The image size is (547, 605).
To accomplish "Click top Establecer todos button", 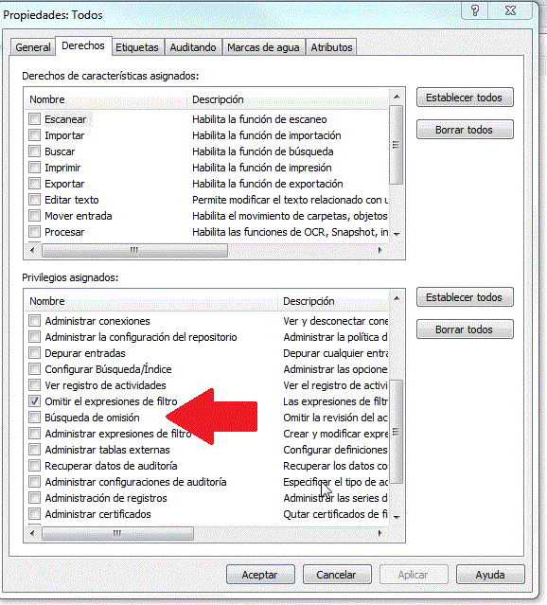I will click(x=465, y=98).
